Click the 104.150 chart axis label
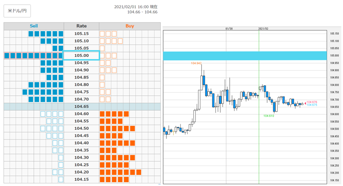This screenshot has height=186, width=343. (x=334, y=180)
